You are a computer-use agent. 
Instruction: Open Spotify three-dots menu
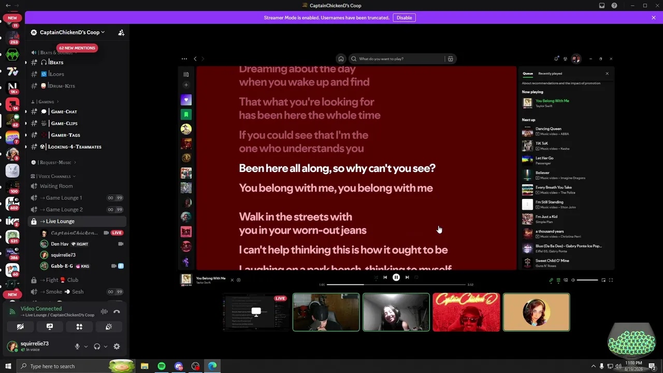(184, 59)
